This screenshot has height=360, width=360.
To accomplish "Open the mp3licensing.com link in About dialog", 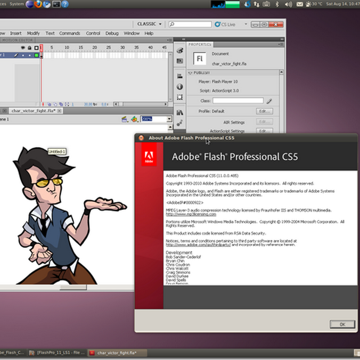I will point(191,214).
